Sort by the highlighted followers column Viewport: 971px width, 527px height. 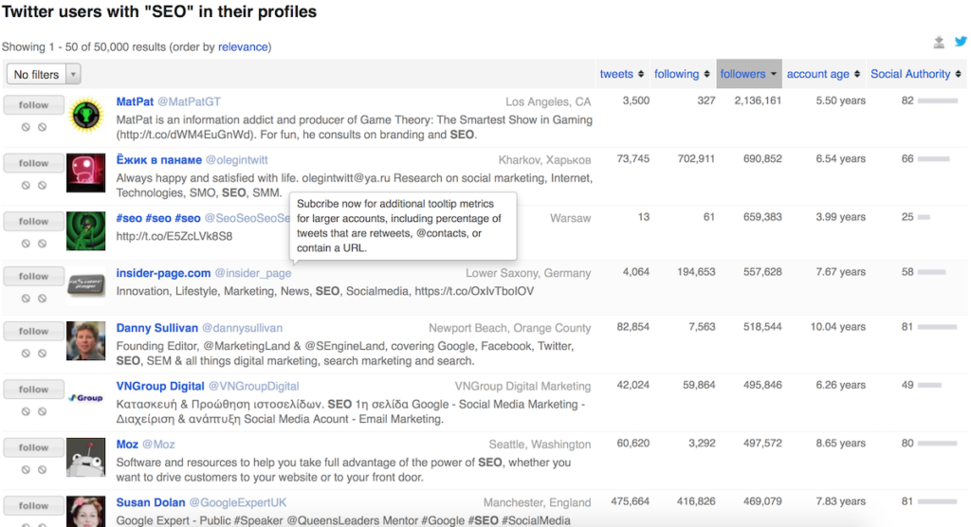(749, 74)
